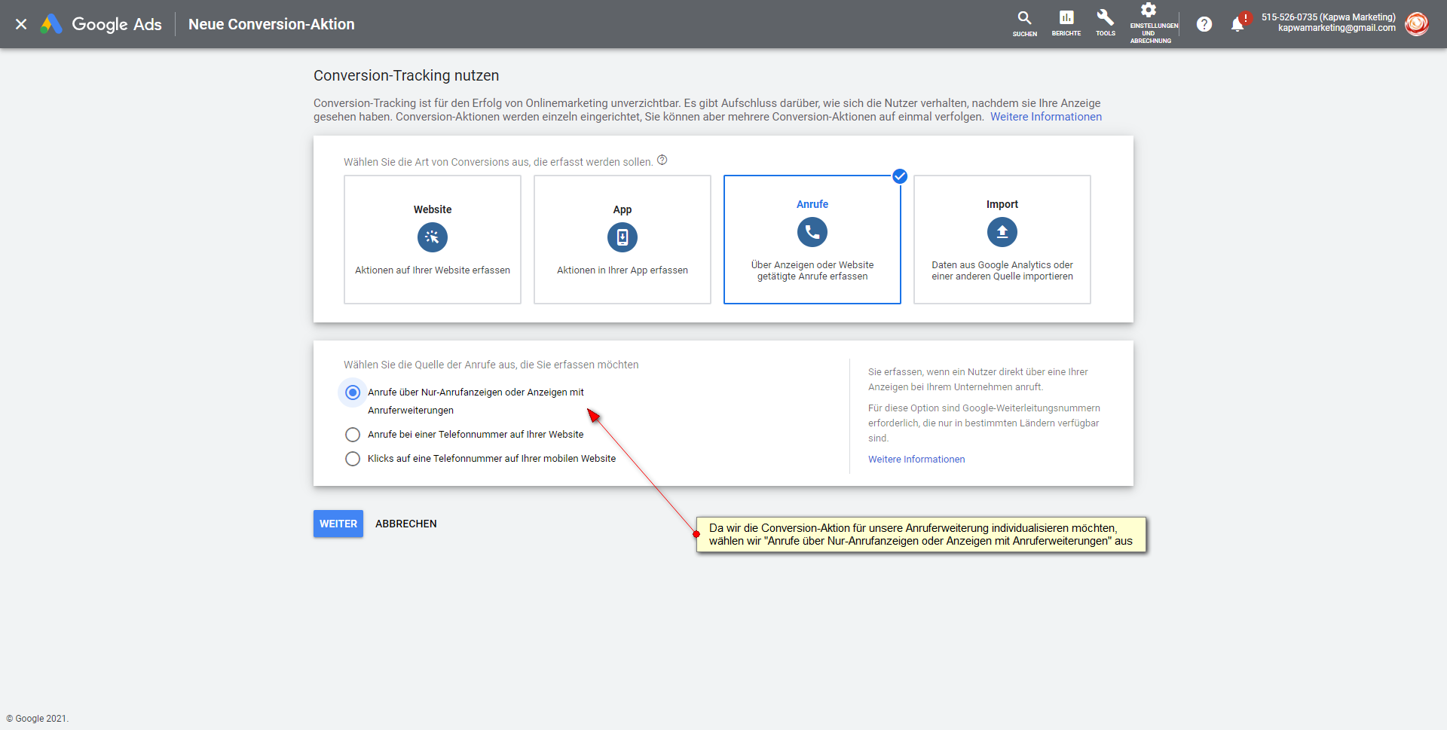Click the account profile avatar
The image size is (1447, 730).
1416,24
